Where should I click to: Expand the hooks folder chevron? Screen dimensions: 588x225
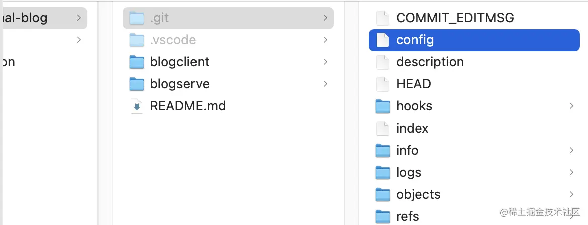[x=571, y=106]
